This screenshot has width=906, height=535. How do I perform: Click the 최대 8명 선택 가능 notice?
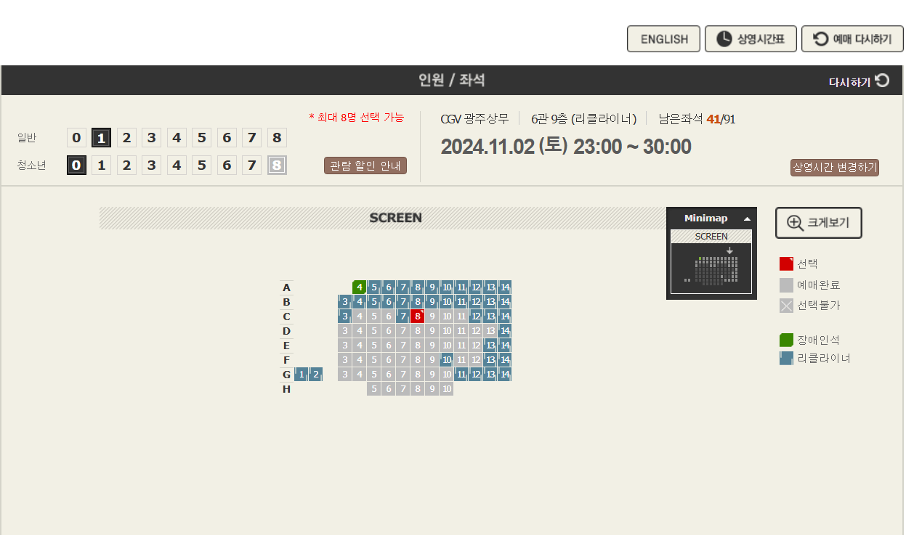coord(356,117)
